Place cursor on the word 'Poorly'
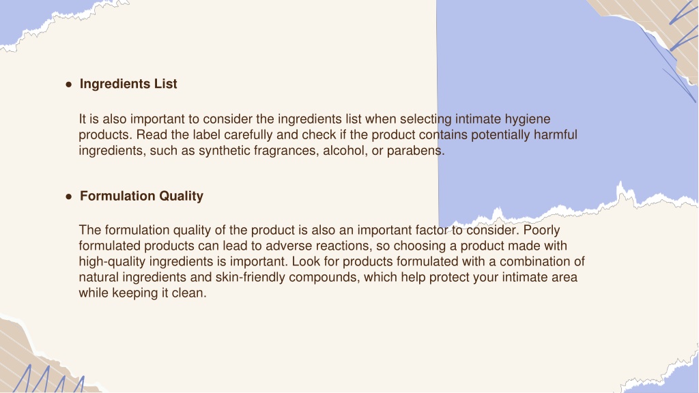The height and width of the screenshot is (393, 699). [541, 231]
